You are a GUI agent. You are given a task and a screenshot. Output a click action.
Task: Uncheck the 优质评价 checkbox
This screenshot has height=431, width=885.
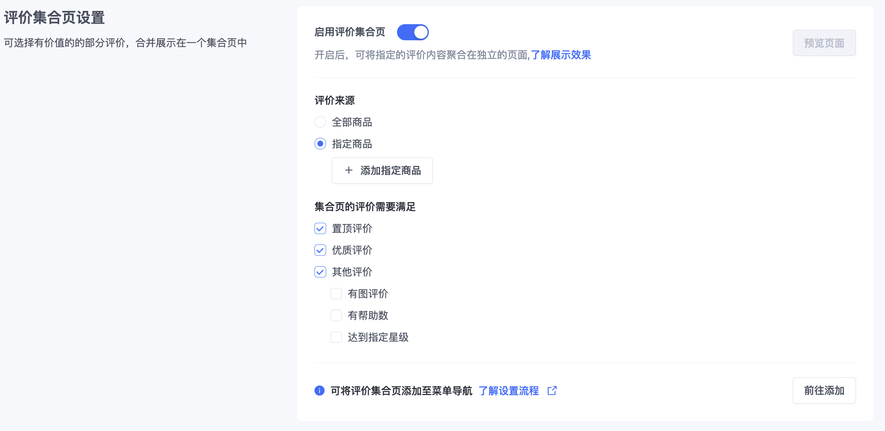(320, 250)
